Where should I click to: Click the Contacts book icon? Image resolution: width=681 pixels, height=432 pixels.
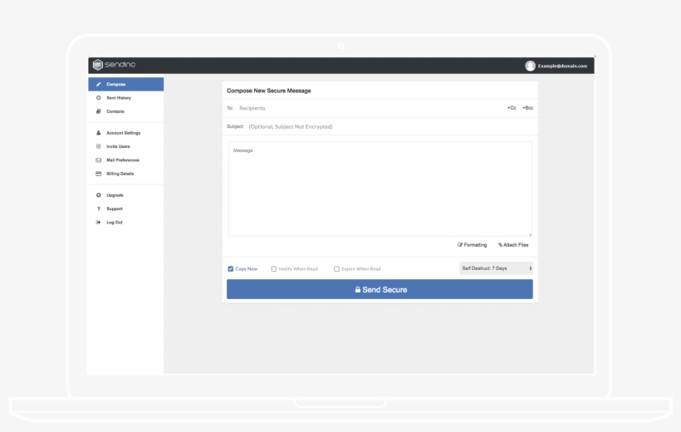point(99,111)
